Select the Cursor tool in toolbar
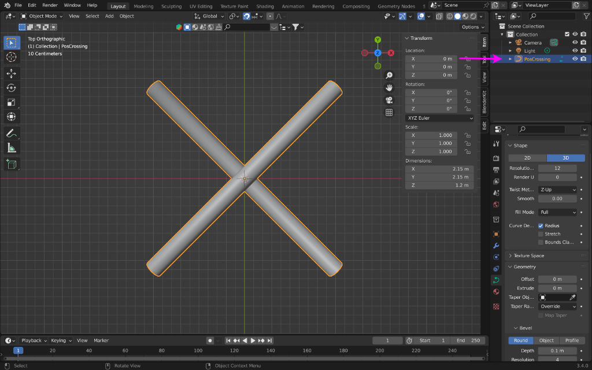This screenshot has width=592, height=370. 12,57
